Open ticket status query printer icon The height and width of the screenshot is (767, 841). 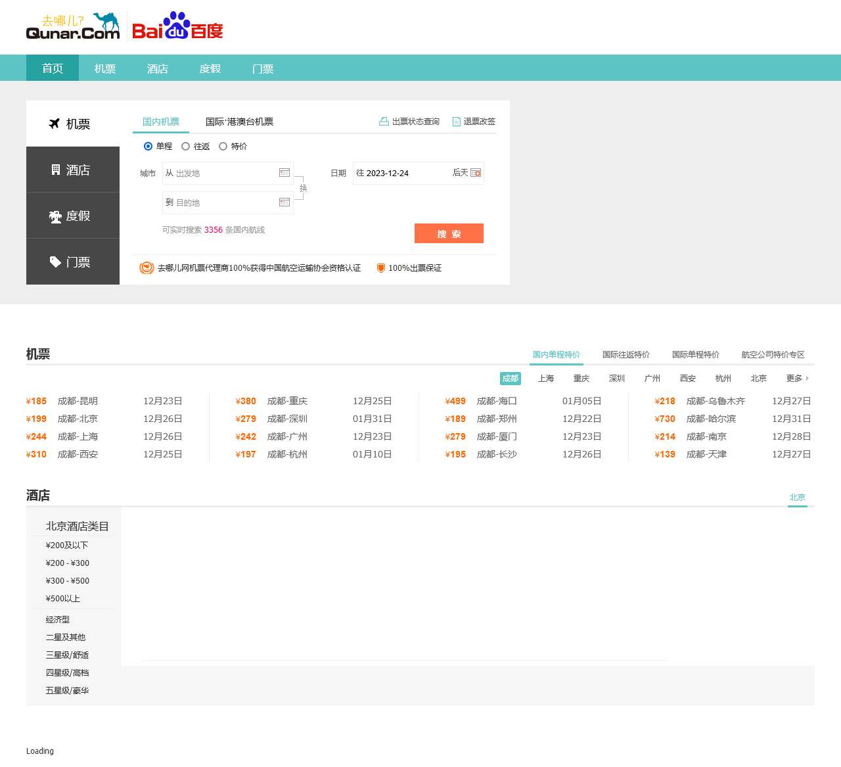[384, 122]
